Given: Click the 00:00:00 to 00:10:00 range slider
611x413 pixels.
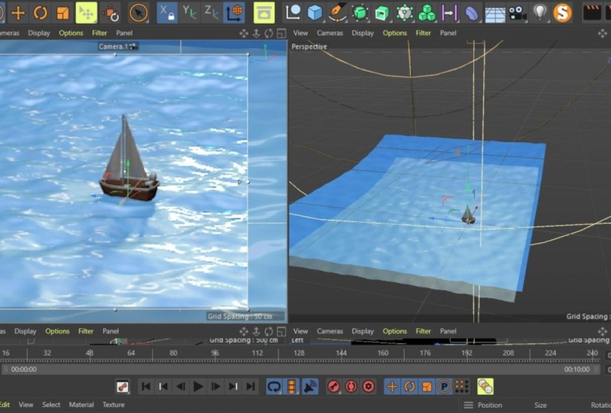Looking at the screenshot, I should (x=300, y=369).
